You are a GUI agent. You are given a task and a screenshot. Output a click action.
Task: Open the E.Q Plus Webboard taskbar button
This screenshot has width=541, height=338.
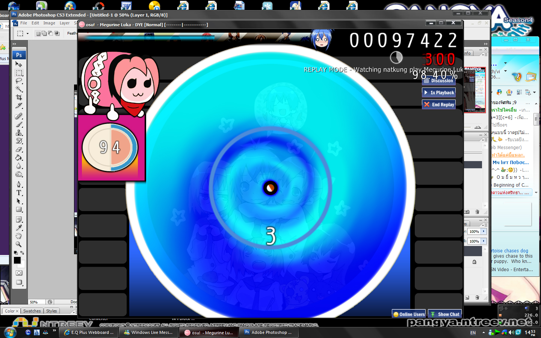click(x=89, y=332)
